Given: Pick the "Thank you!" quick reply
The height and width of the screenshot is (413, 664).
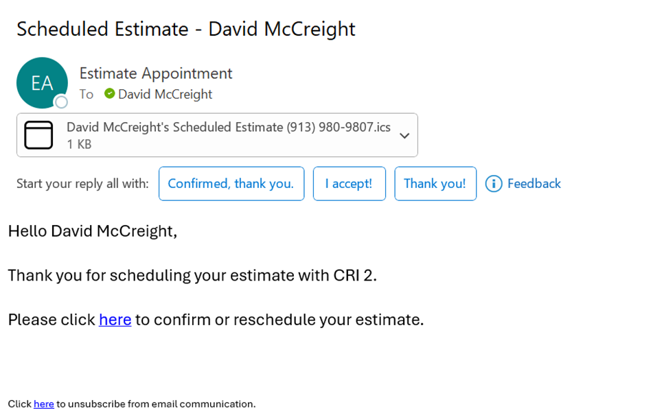Looking at the screenshot, I should [435, 184].
